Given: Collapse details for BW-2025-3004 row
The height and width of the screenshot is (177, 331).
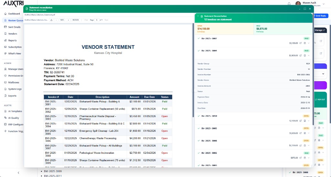Looking at the screenshot, I should pyautogui.click(x=309, y=56).
